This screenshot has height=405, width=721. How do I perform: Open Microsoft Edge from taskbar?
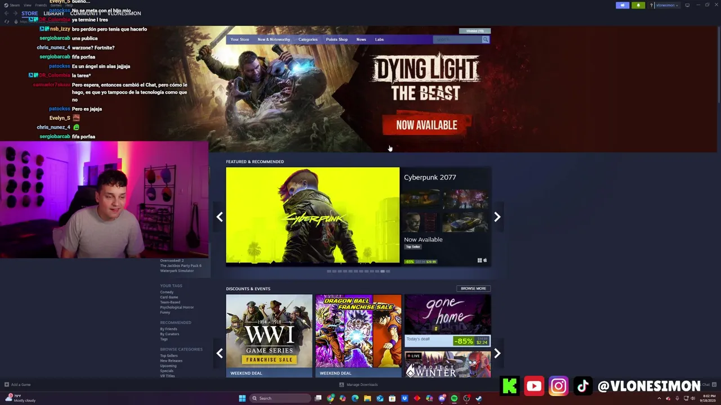click(x=355, y=398)
